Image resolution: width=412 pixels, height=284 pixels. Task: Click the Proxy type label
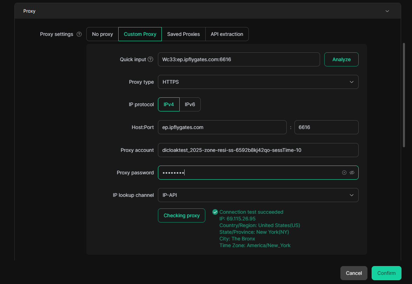tap(141, 82)
